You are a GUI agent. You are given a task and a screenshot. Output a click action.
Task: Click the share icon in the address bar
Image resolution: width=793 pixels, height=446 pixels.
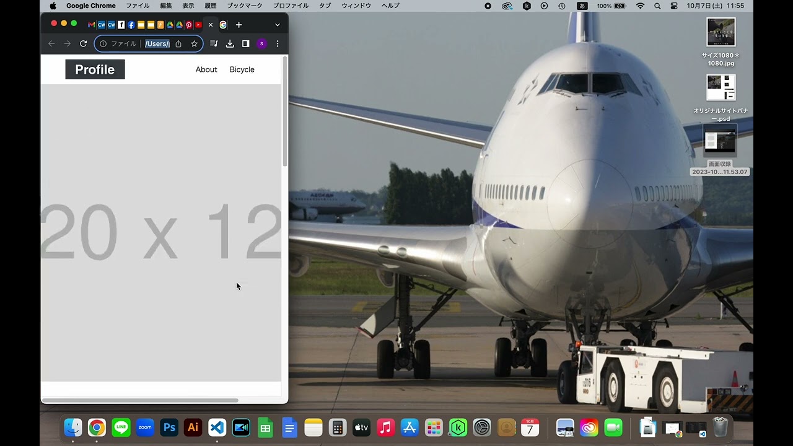coord(178,44)
